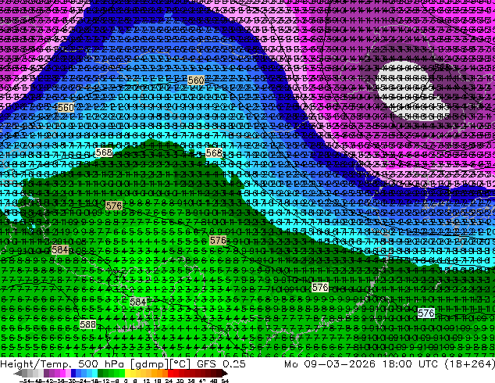
Task: Select the '500 hPa' pressure level text
Action: 101,363
